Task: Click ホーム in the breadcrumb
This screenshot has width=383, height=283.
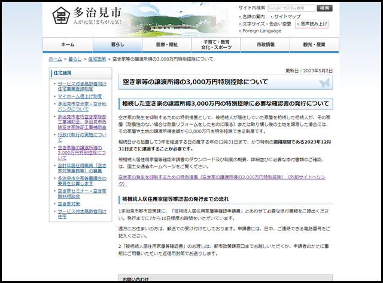Action: [55, 59]
